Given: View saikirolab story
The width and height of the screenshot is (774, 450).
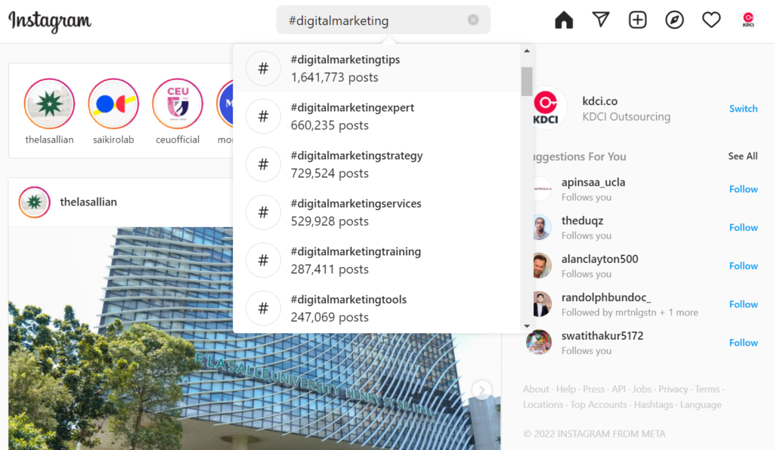Looking at the screenshot, I should [113, 104].
